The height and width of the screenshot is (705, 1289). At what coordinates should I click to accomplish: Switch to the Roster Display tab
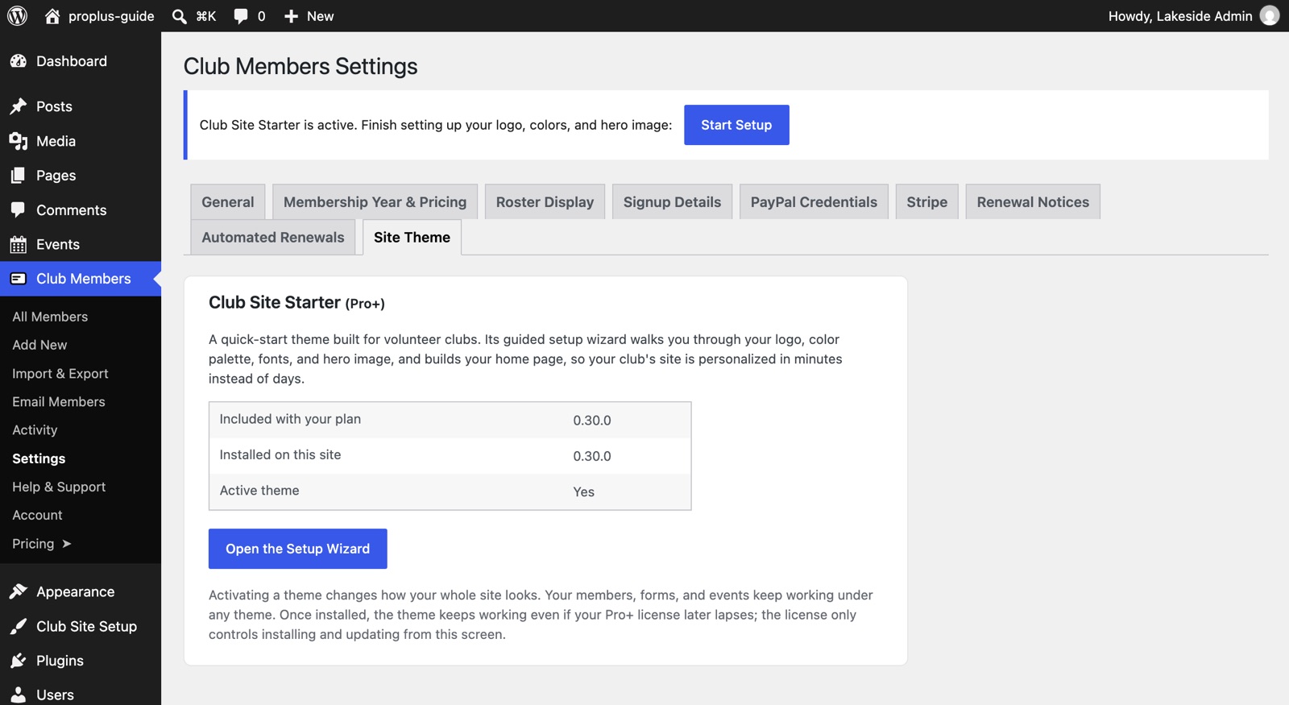click(x=545, y=202)
